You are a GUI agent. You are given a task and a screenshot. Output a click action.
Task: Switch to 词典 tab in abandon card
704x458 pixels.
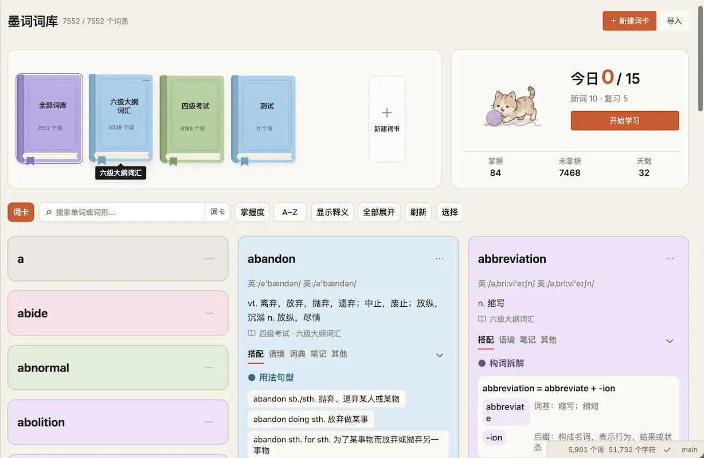298,354
